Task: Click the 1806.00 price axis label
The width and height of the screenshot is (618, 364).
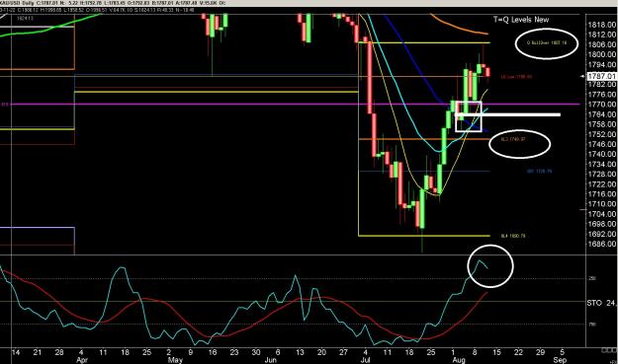Action: click(x=601, y=44)
